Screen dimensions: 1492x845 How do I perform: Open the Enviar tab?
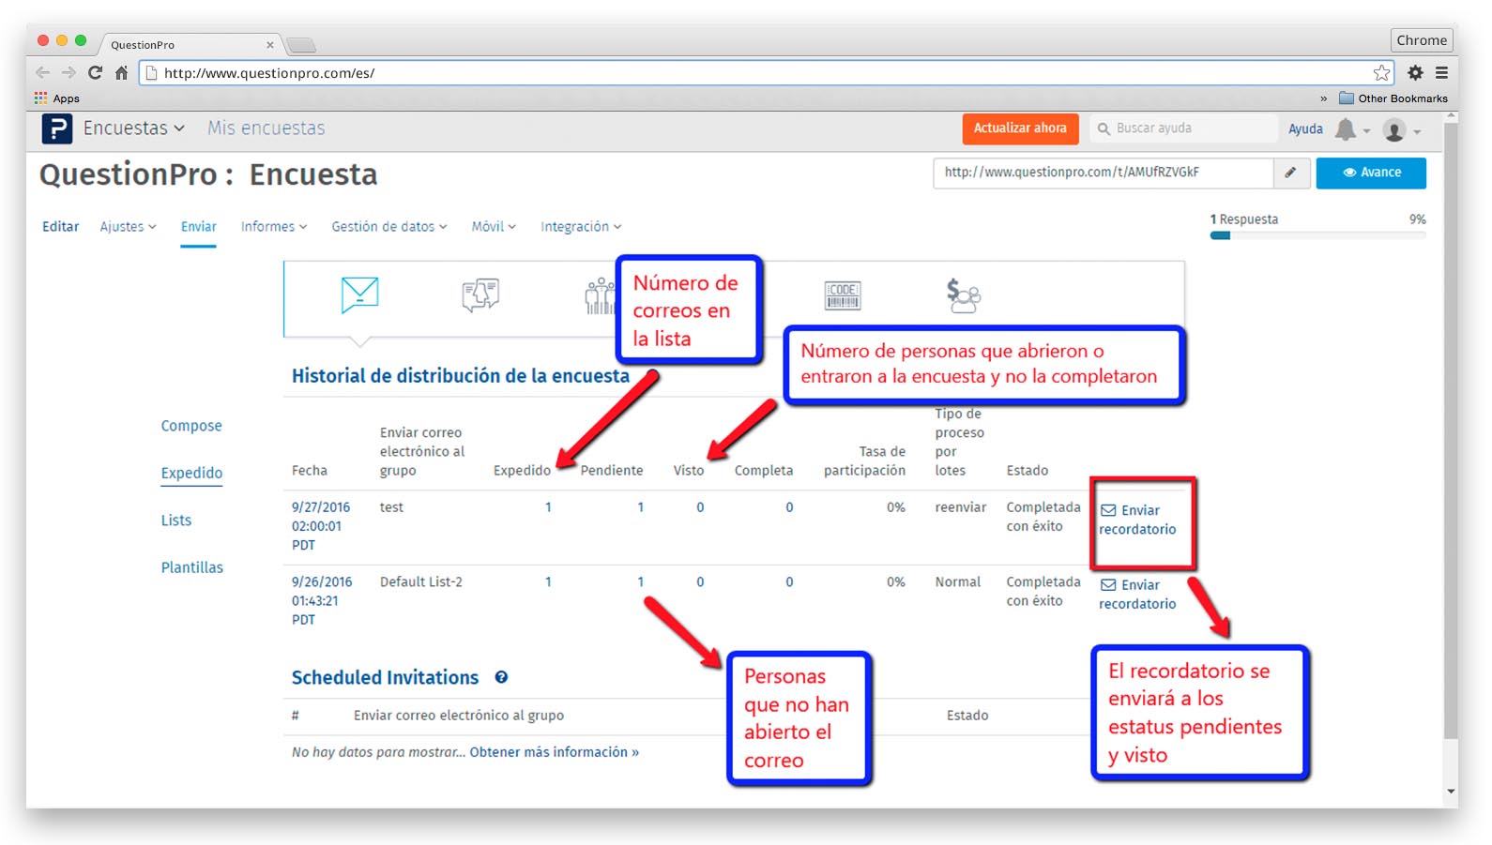point(198,226)
